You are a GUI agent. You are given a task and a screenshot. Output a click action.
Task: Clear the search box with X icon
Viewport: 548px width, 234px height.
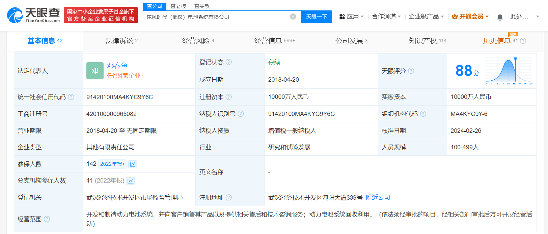click(293, 17)
